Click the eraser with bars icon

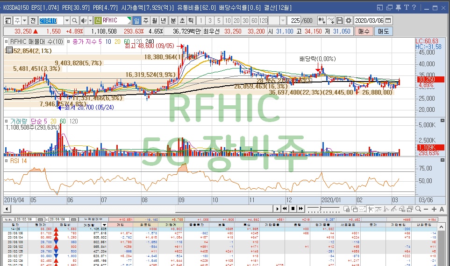[402, 209]
